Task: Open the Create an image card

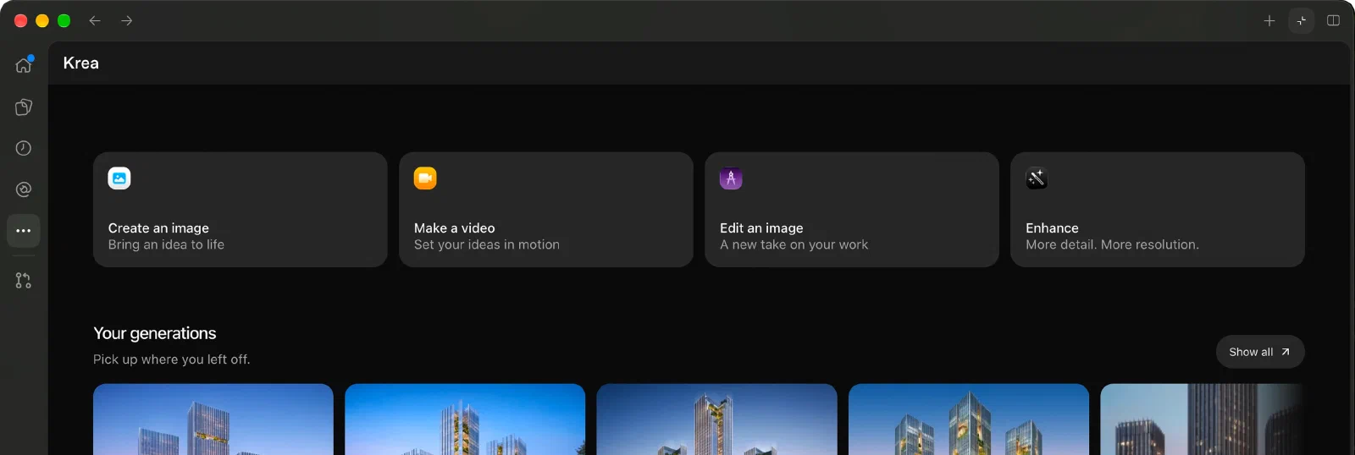Action: tap(241, 210)
